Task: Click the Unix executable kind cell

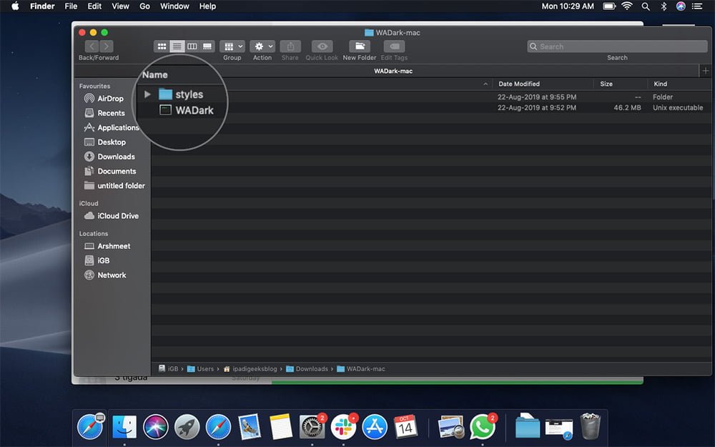Action: click(678, 108)
